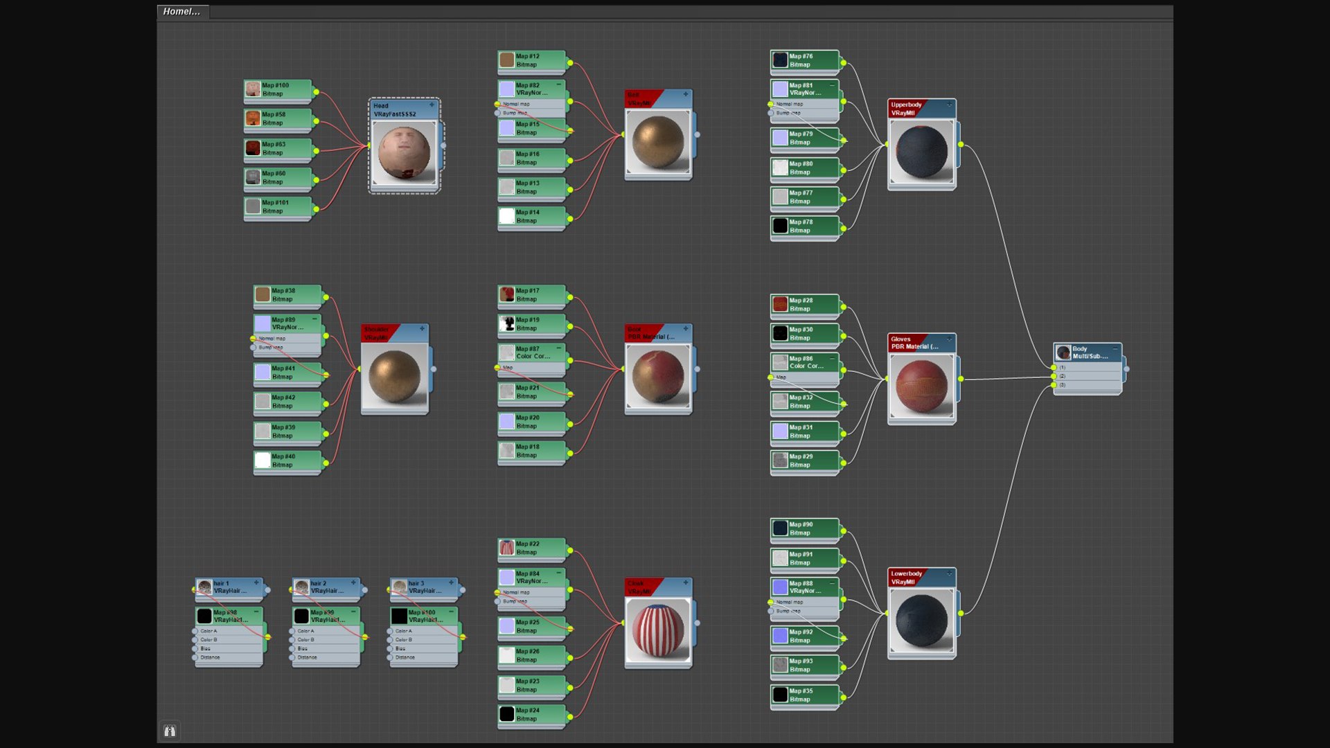The image size is (1330, 748).
Task: Click the Distance socket under Map #99
Action: tap(292, 657)
